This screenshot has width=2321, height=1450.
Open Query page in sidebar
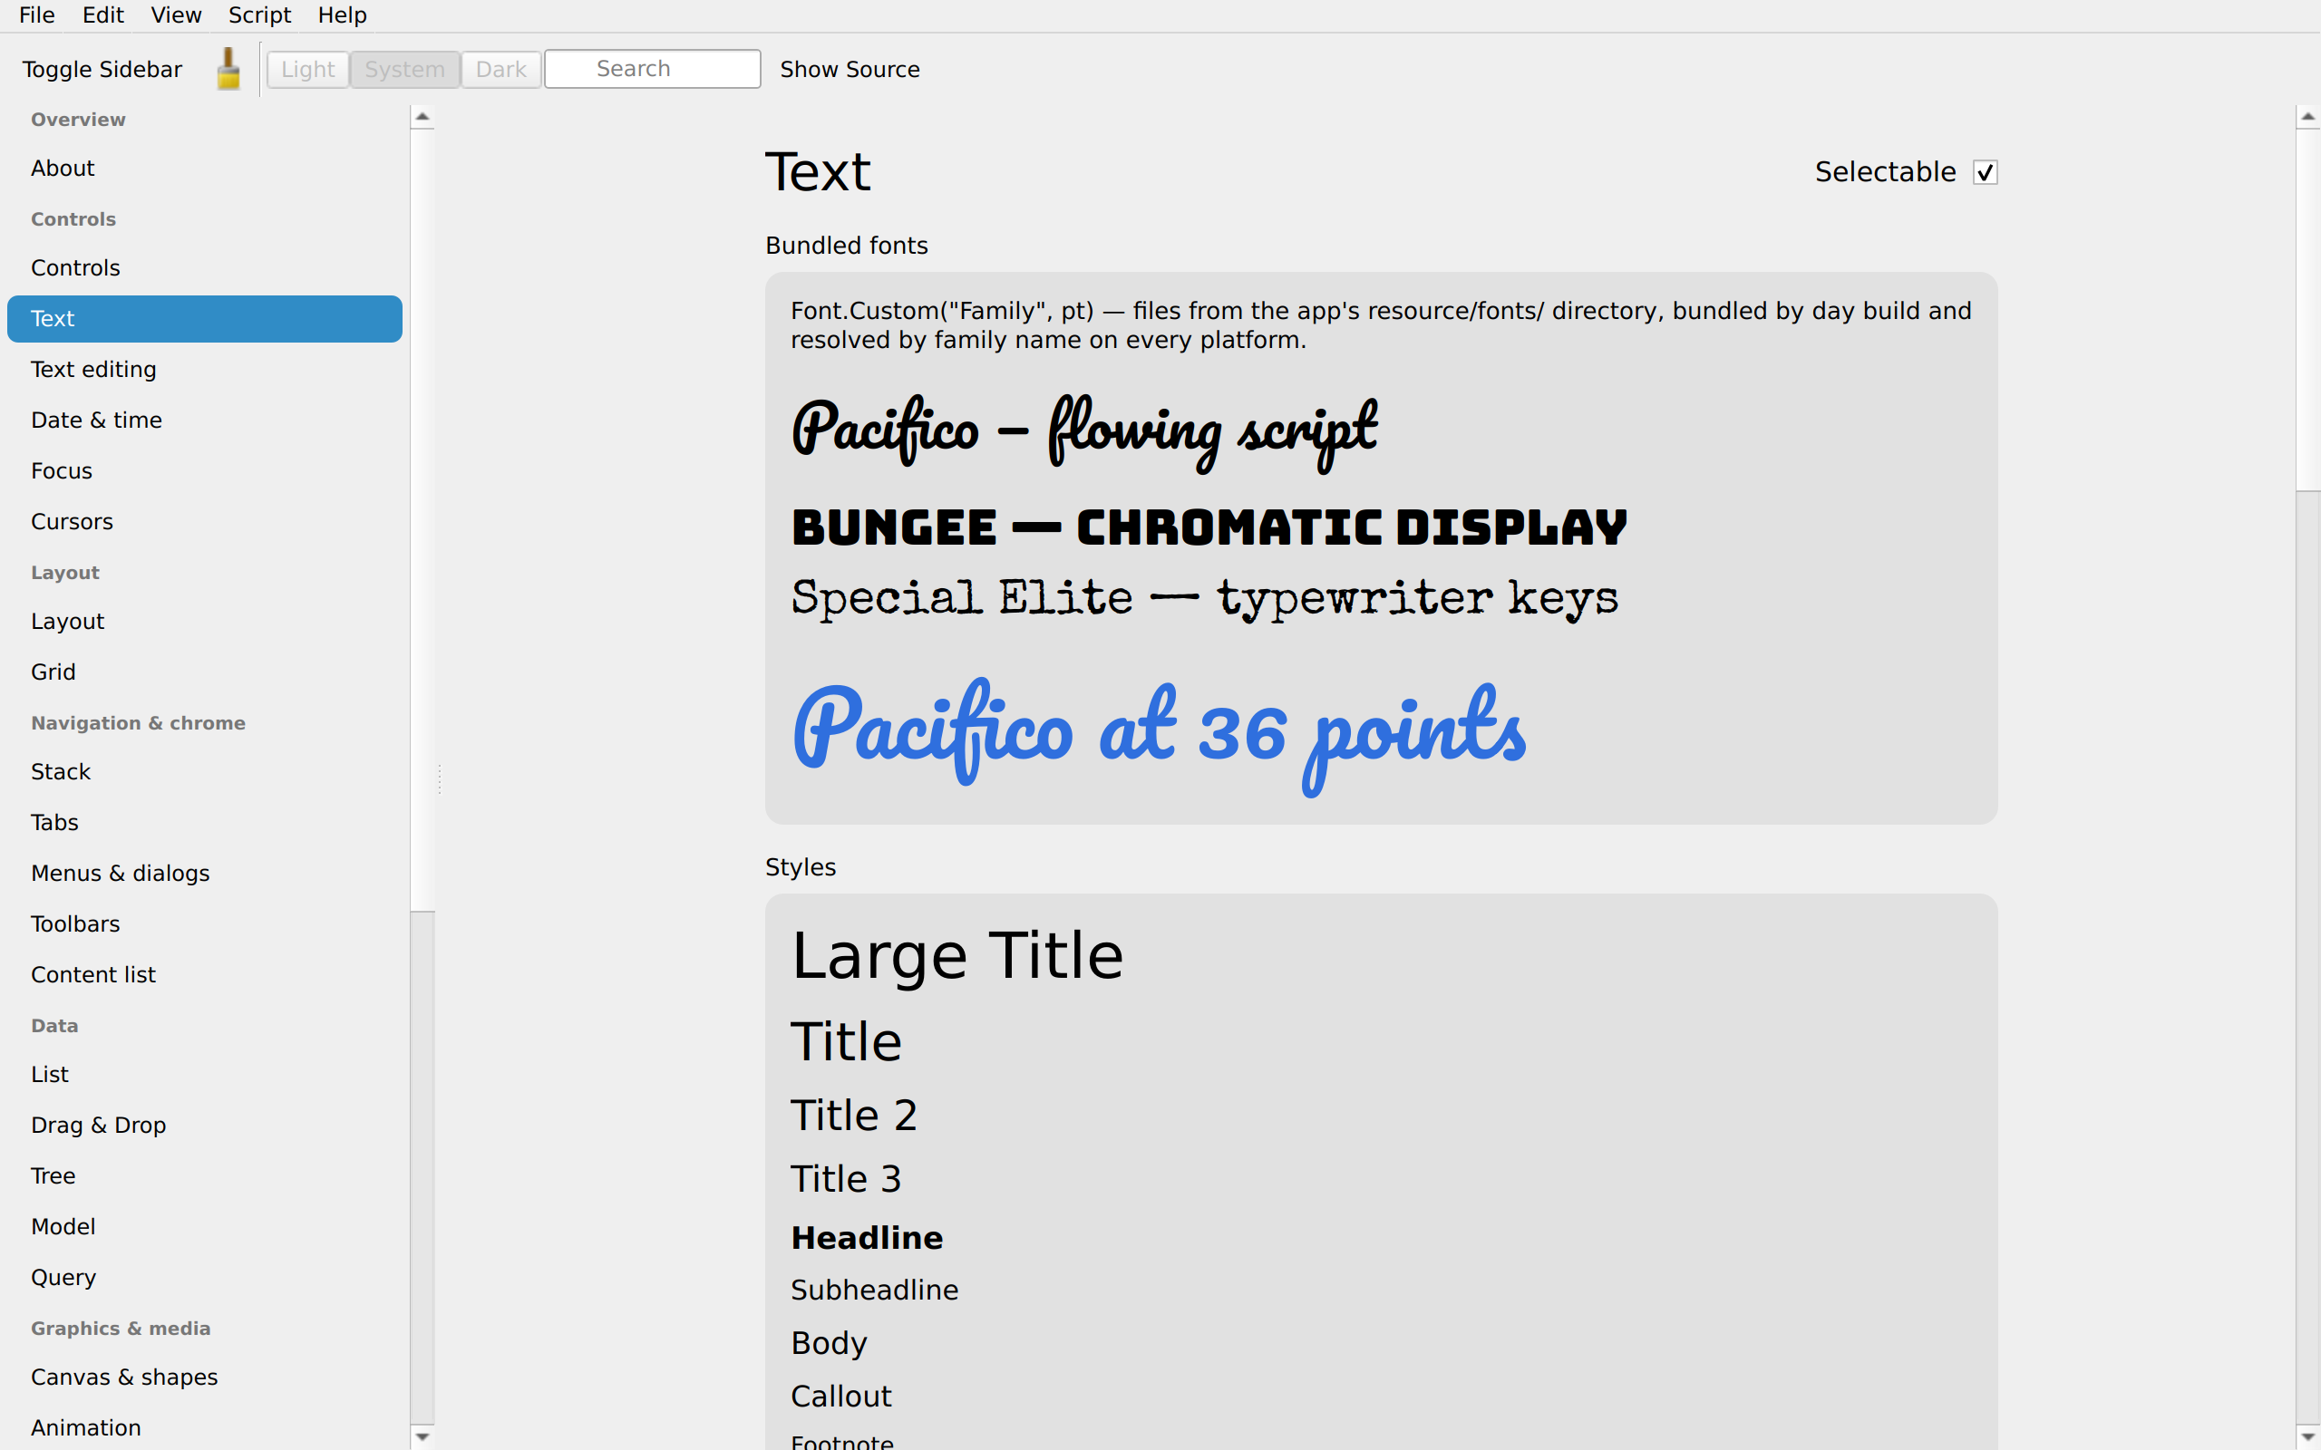(204, 1279)
